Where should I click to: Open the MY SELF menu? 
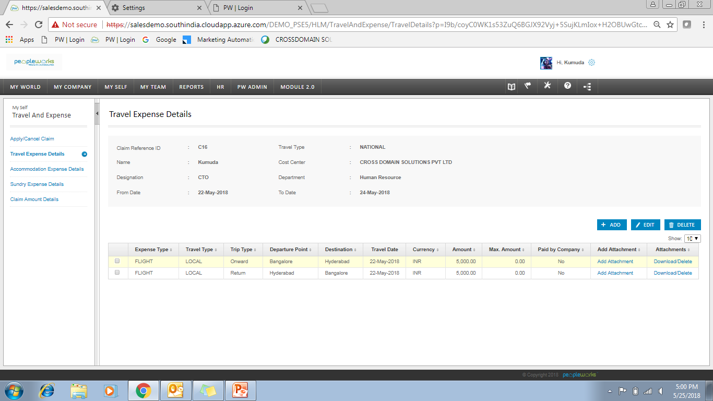pyautogui.click(x=116, y=87)
